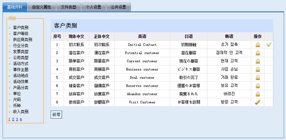286x140 pixels.
Task: Click lock icon for 跟单客户 row
Action: pyautogui.click(x=257, y=61)
